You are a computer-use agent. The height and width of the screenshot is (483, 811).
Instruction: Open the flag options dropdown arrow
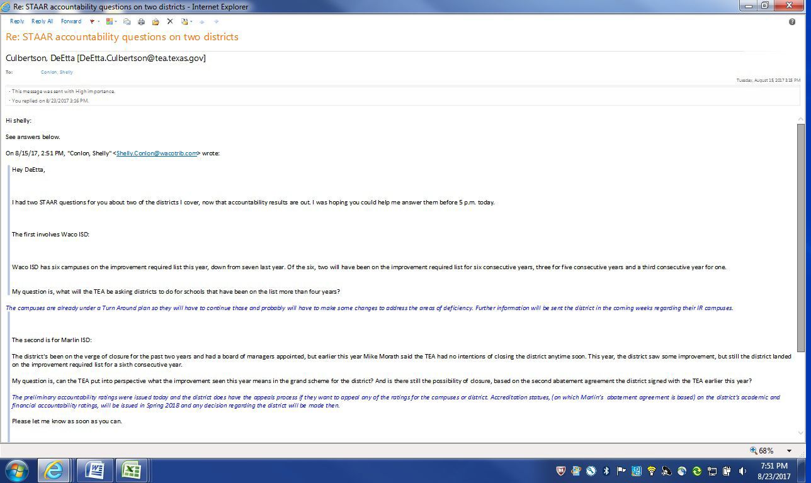(99, 22)
